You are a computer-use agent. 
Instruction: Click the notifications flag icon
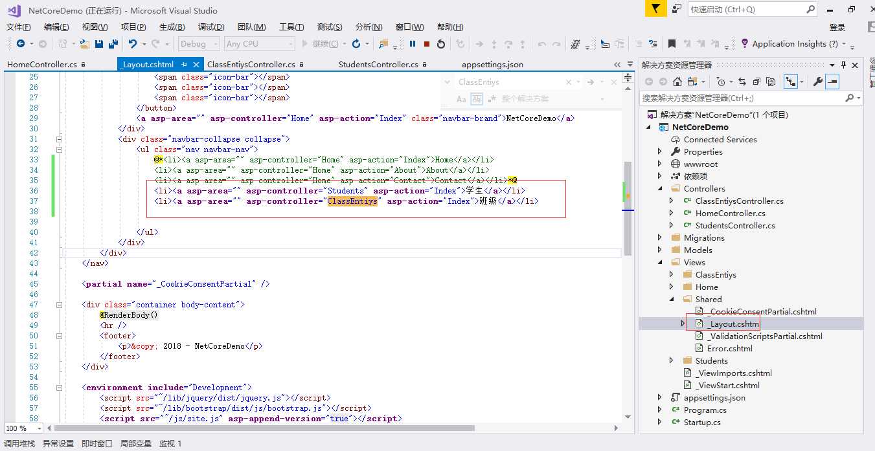[x=655, y=9]
